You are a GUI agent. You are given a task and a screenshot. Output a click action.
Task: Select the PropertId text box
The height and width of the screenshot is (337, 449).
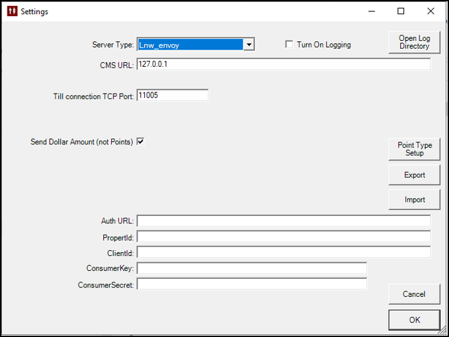click(x=283, y=237)
